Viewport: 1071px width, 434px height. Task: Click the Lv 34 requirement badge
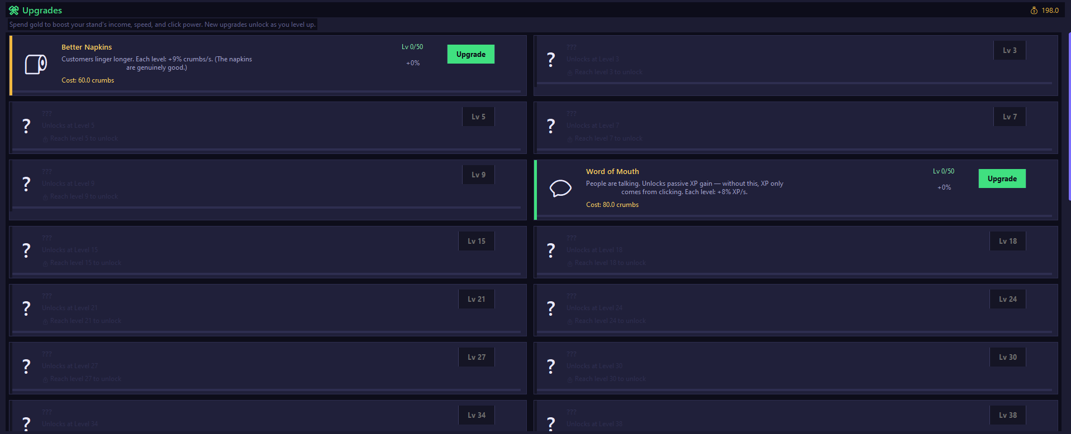tap(477, 415)
